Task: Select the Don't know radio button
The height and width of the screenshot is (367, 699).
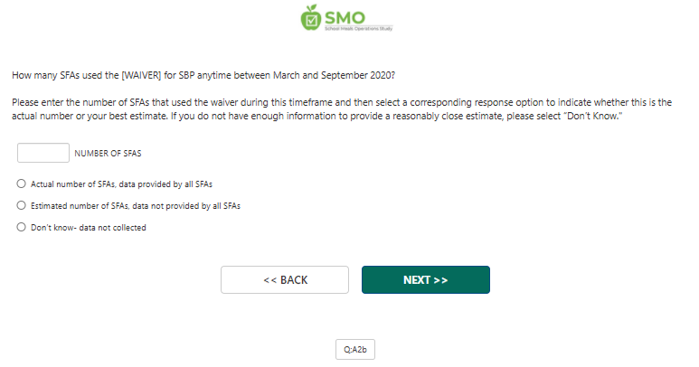Action: pos(22,228)
